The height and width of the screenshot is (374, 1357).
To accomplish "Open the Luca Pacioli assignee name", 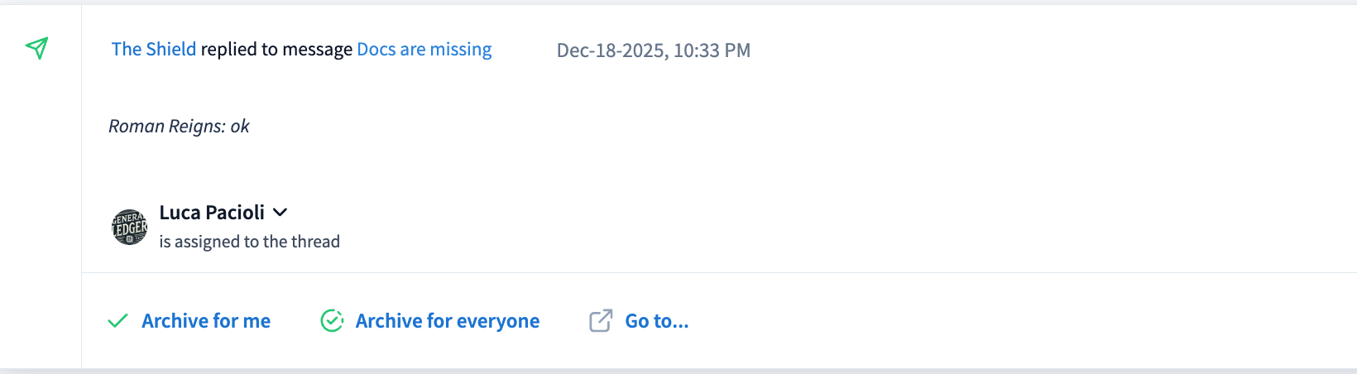I will pos(212,213).
